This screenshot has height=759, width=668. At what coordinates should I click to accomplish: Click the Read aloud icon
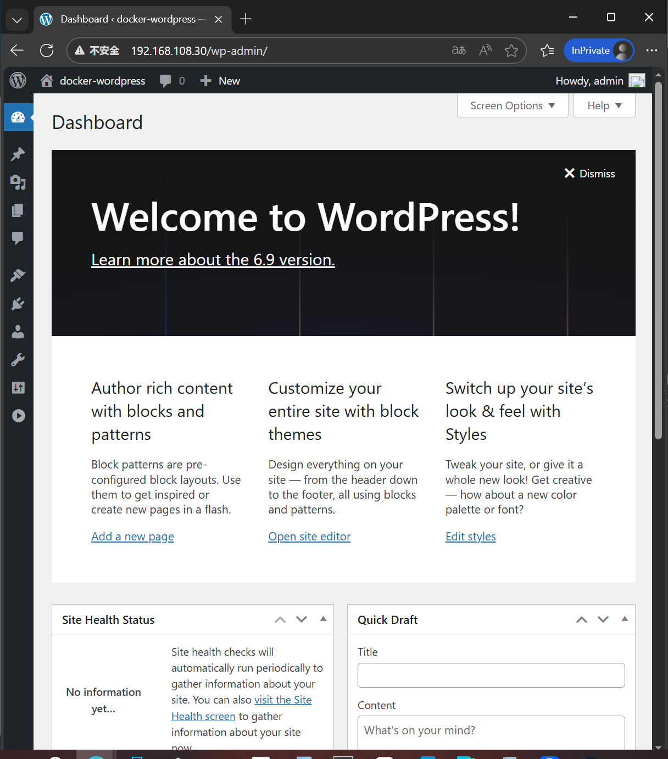(x=485, y=51)
